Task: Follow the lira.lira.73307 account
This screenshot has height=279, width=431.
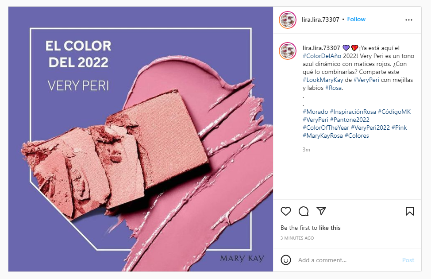Action: click(356, 19)
